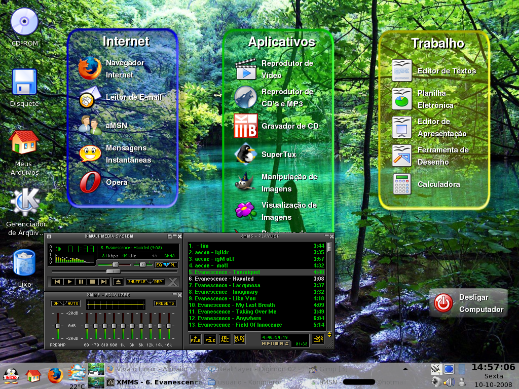Switch to usuario Konqueror taskbar window

[x=255, y=382]
